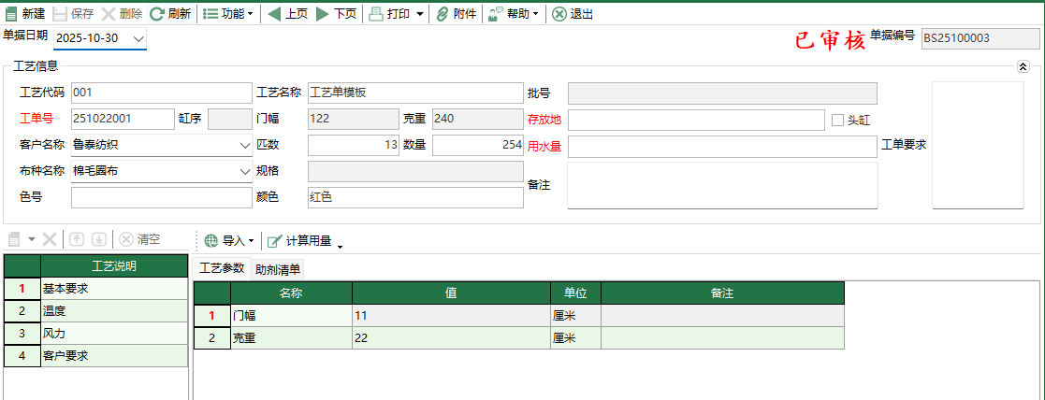Open the 功能 function list menu

click(x=228, y=13)
